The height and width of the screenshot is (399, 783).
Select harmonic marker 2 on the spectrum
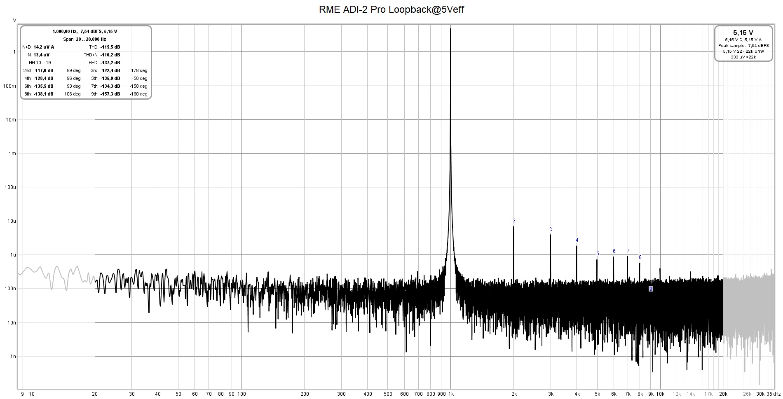pyautogui.click(x=513, y=221)
